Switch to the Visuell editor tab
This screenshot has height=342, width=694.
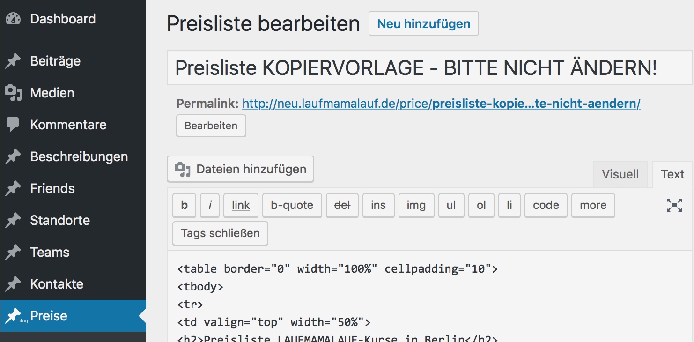coord(620,174)
